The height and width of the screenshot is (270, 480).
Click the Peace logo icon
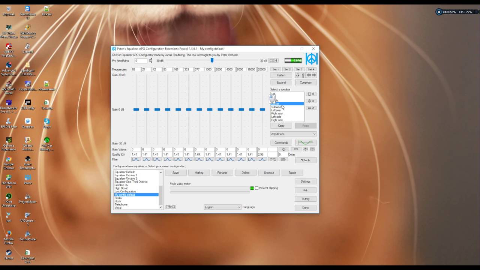pyautogui.click(x=311, y=59)
